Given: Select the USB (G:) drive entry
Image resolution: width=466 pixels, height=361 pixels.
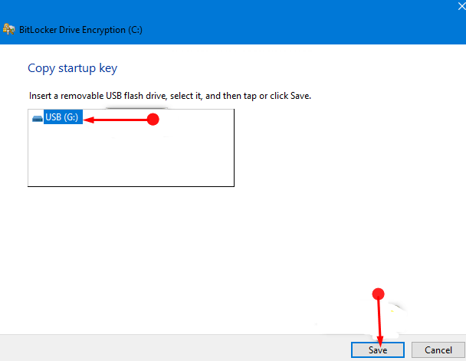Looking at the screenshot, I should click(63, 117).
